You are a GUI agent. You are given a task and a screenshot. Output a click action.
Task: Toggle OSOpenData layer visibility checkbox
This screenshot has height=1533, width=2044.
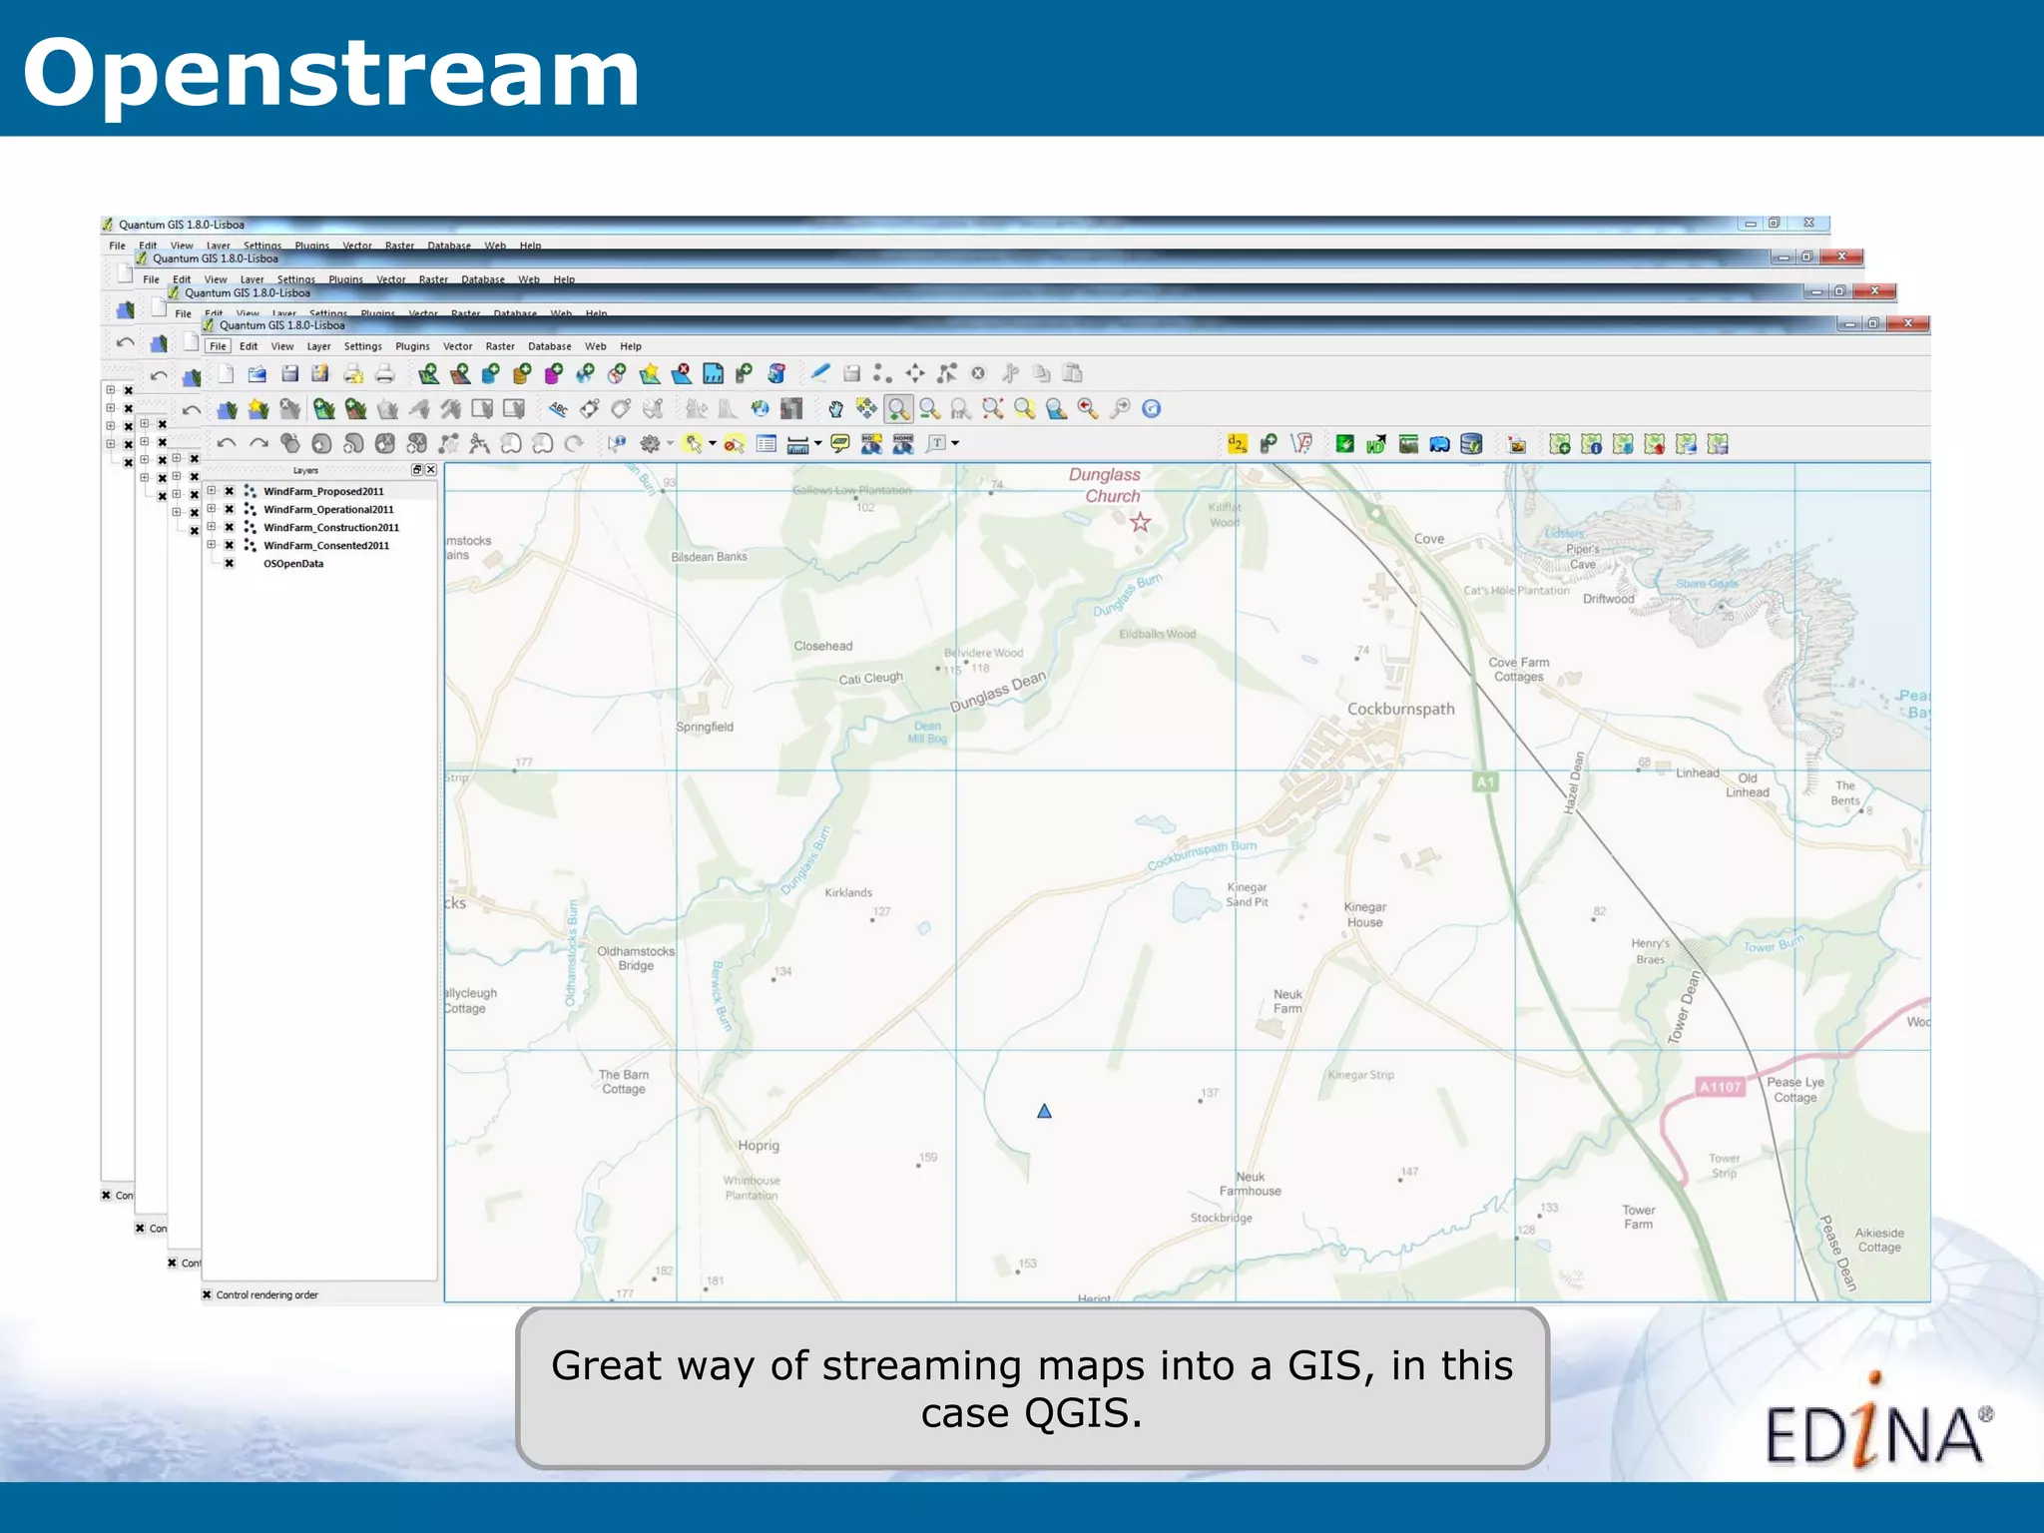(x=230, y=563)
